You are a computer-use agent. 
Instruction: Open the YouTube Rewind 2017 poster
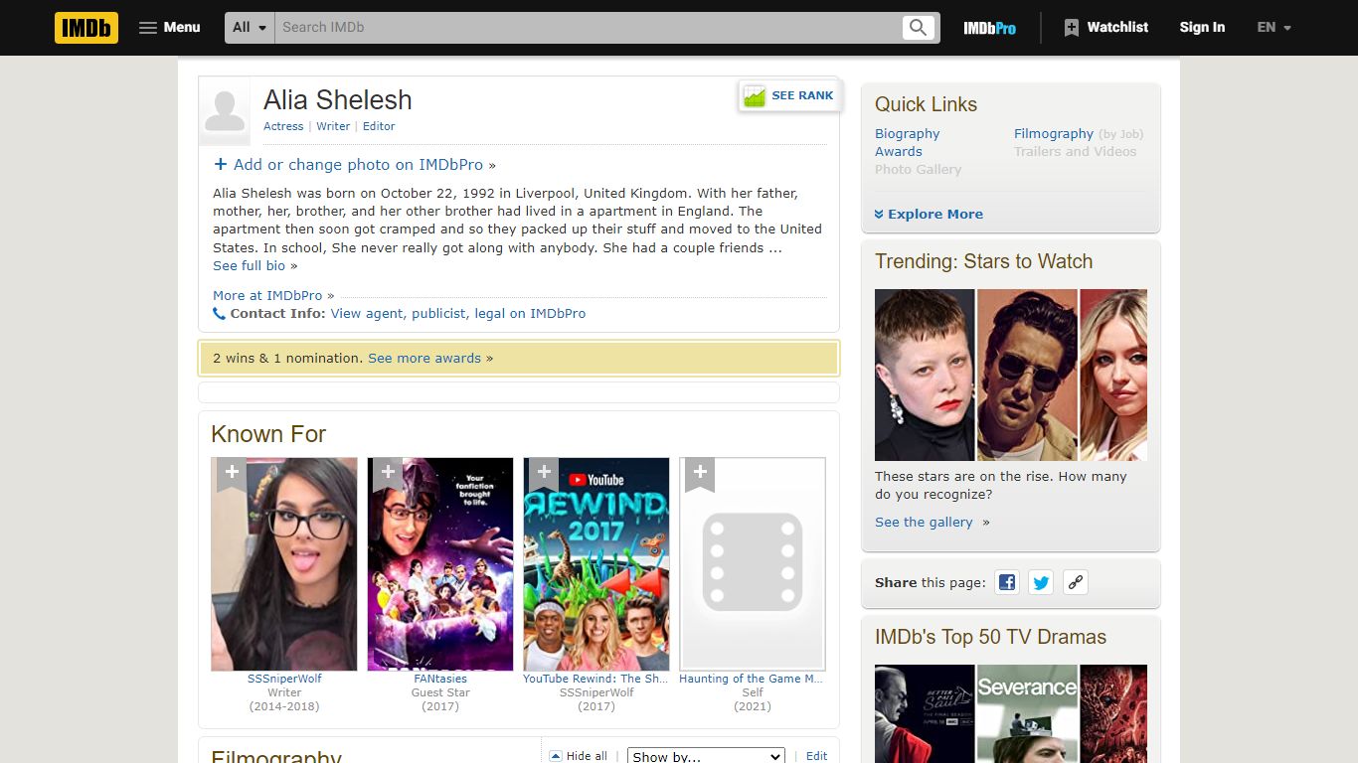click(x=596, y=564)
